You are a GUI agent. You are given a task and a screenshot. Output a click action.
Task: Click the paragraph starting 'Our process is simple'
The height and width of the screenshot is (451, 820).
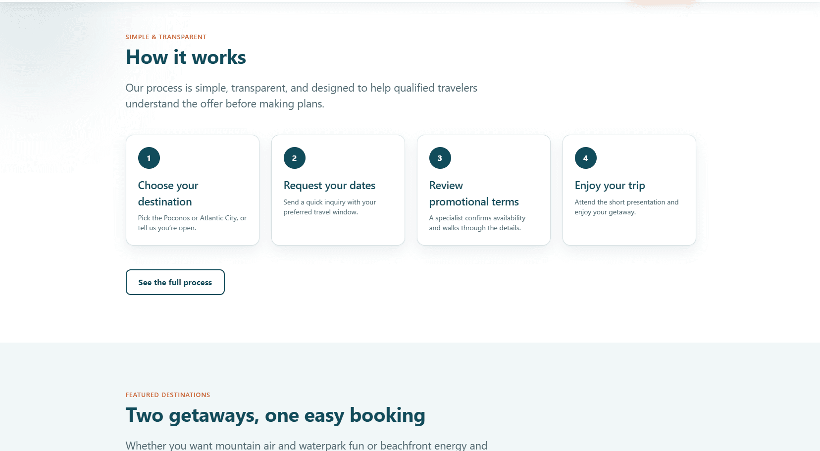pyautogui.click(x=302, y=96)
